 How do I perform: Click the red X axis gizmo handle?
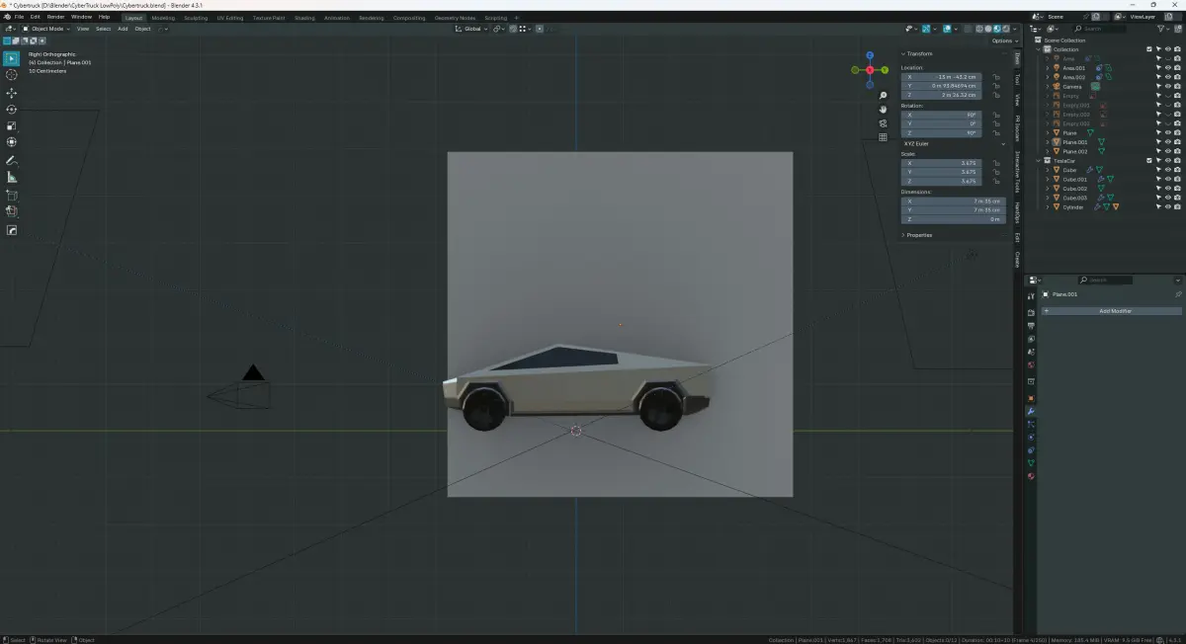coord(870,70)
